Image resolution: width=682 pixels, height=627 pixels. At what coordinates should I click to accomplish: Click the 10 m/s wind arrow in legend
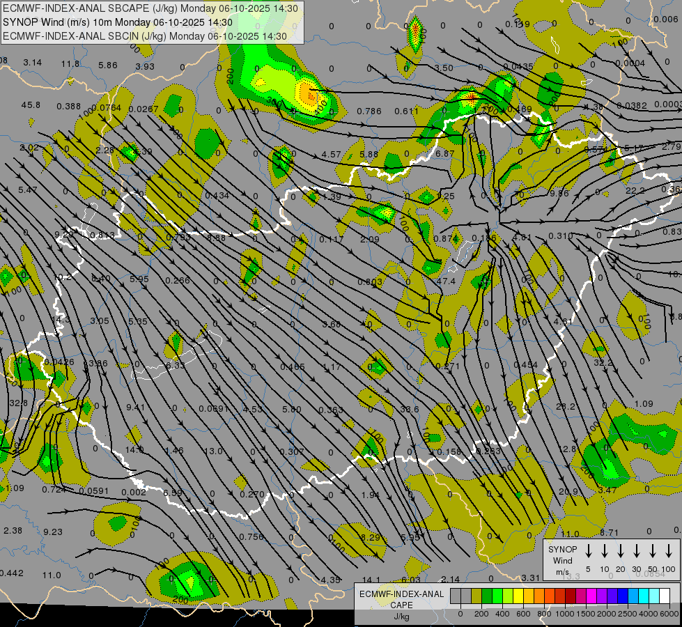(x=605, y=551)
